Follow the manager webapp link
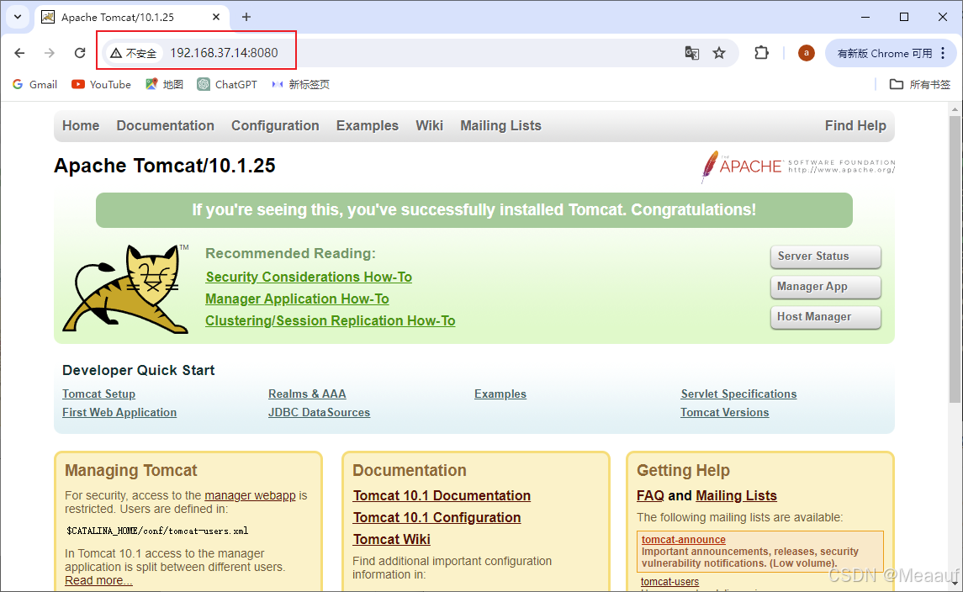Screen dimensions: 963x592 pyautogui.click(x=250, y=495)
